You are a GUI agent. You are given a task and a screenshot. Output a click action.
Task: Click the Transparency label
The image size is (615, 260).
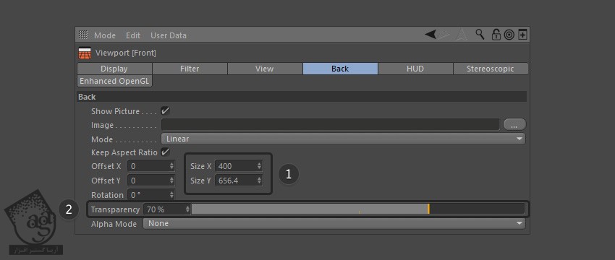115,209
